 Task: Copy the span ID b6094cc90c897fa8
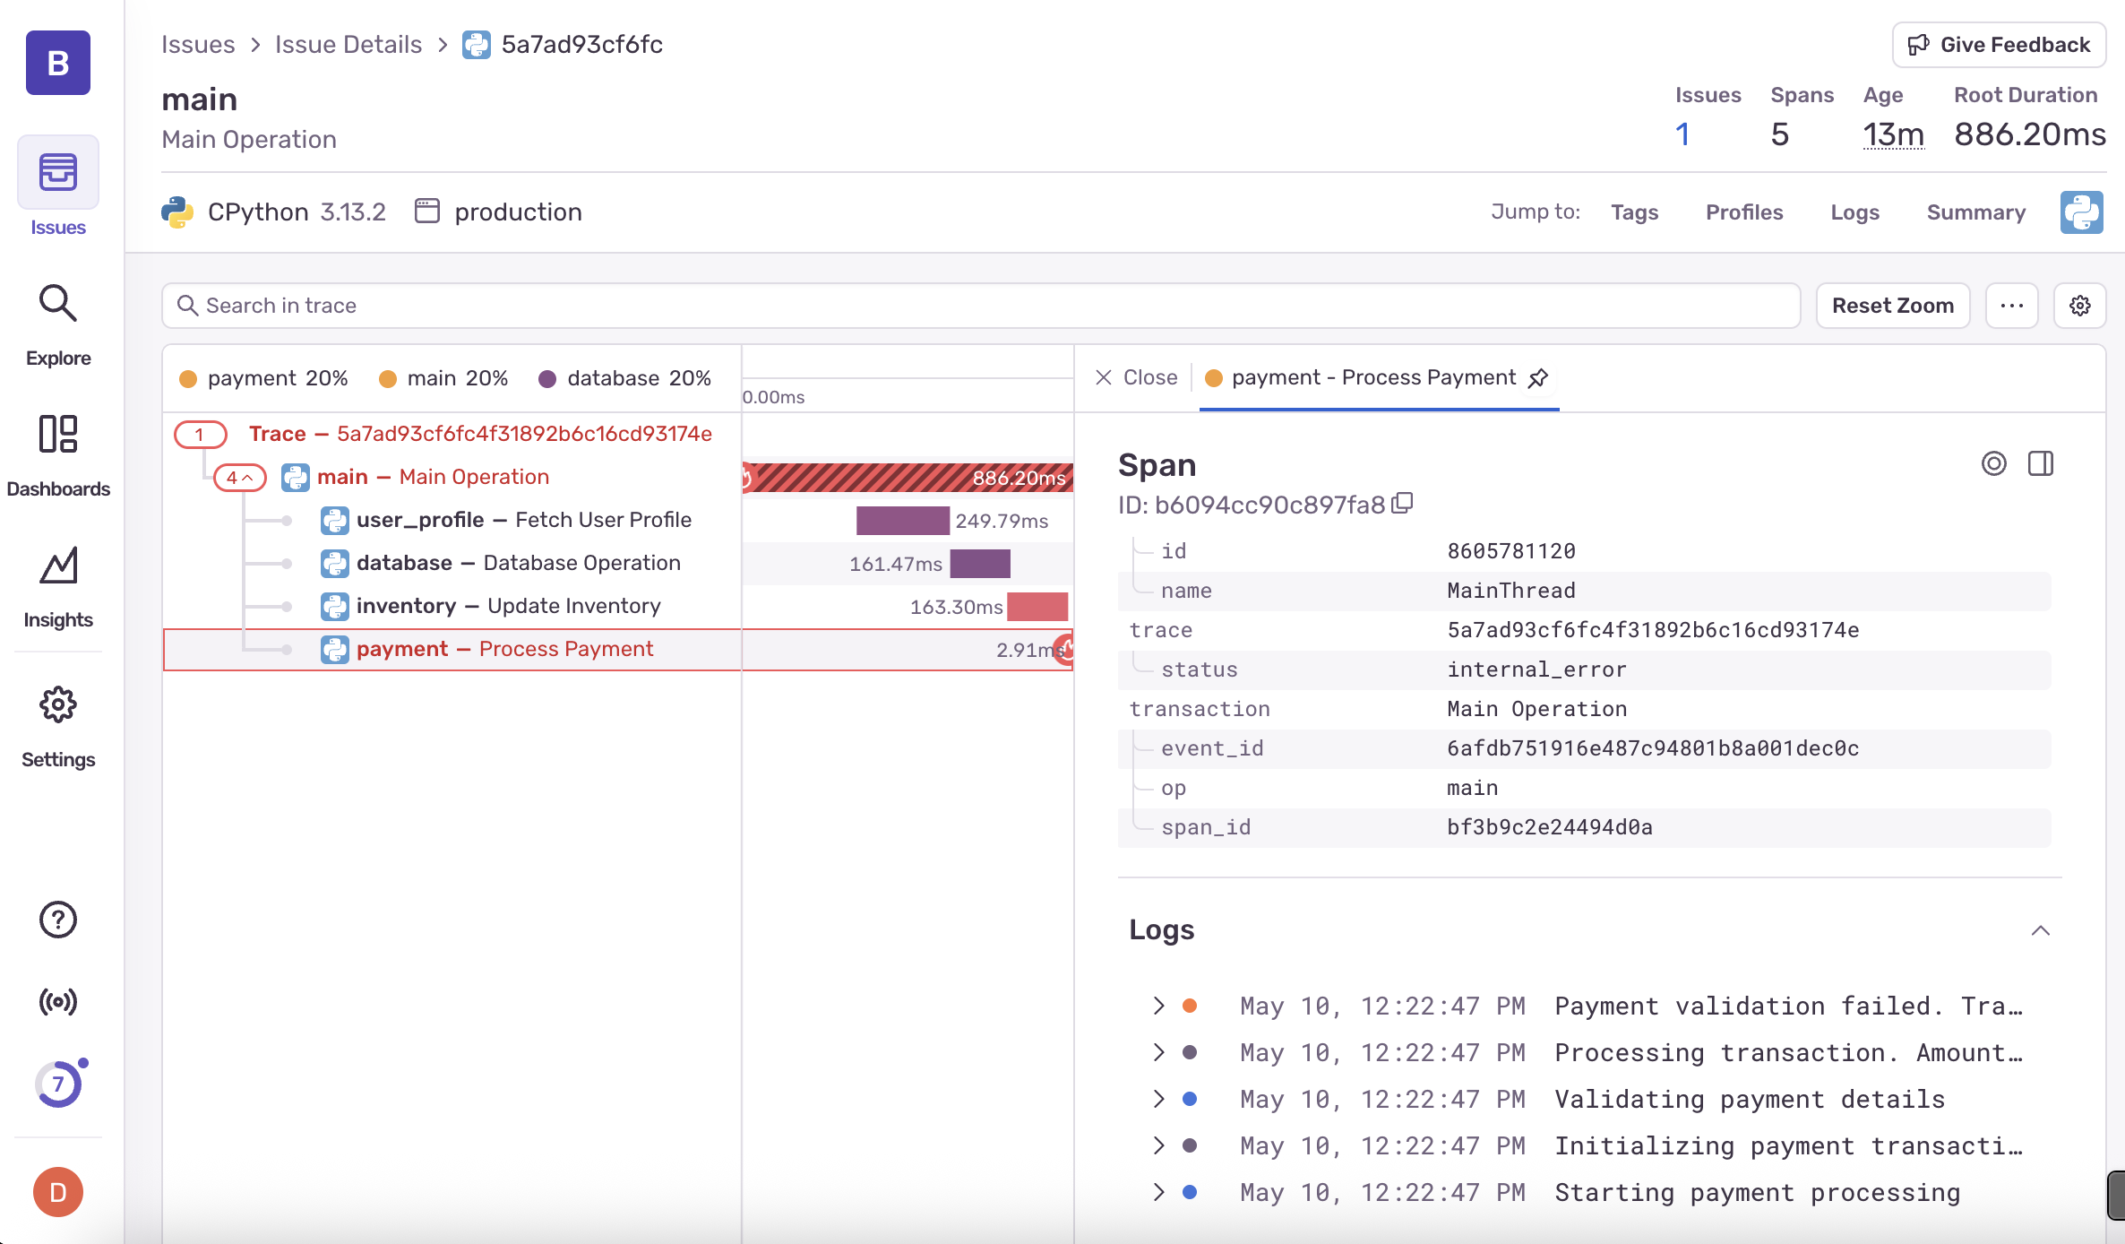[1403, 504]
